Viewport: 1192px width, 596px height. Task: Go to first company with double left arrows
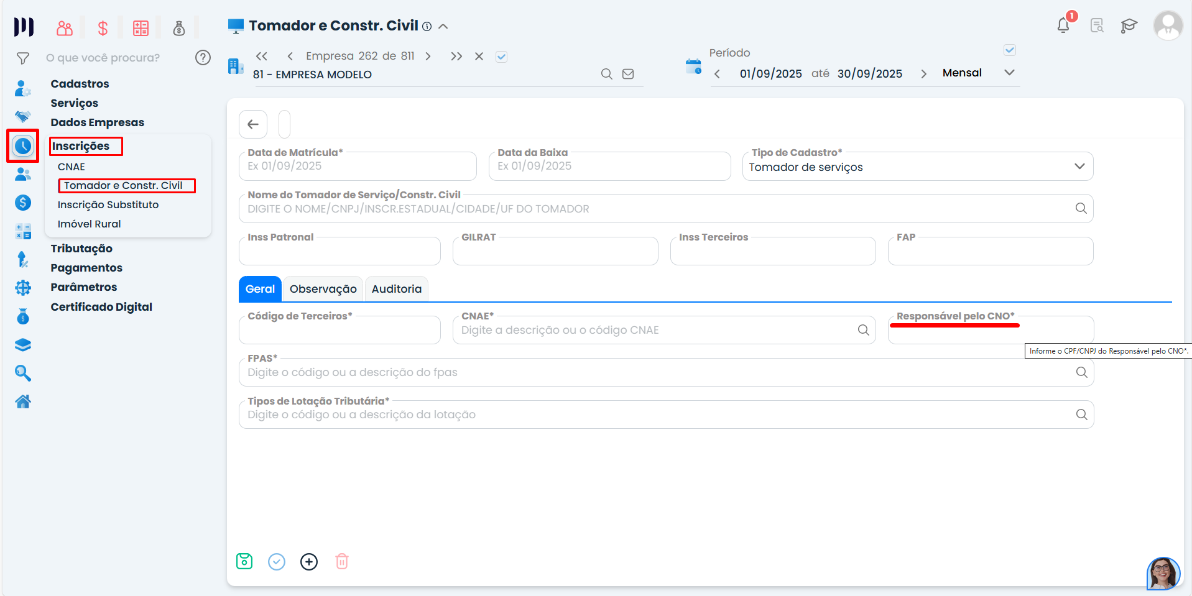click(x=262, y=56)
